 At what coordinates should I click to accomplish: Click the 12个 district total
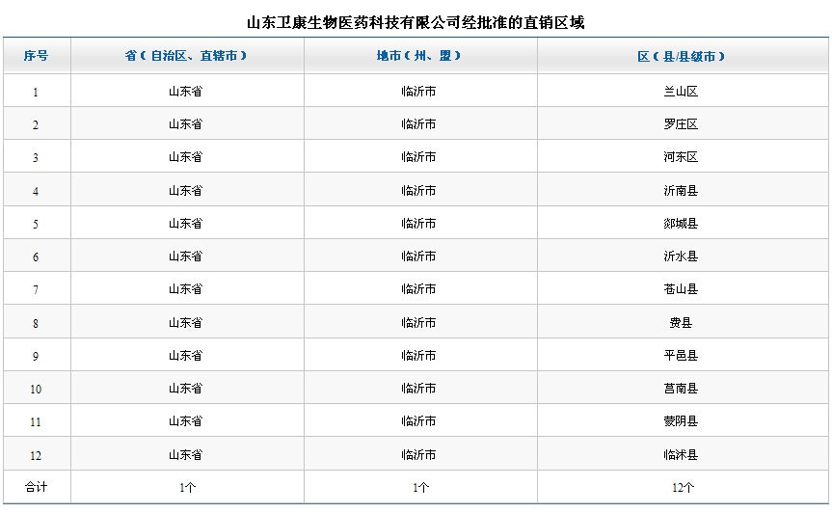(x=683, y=488)
